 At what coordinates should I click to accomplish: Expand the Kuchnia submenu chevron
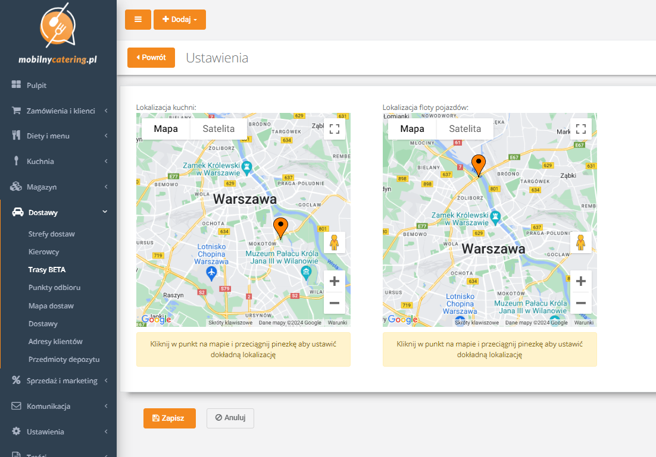point(107,161)
